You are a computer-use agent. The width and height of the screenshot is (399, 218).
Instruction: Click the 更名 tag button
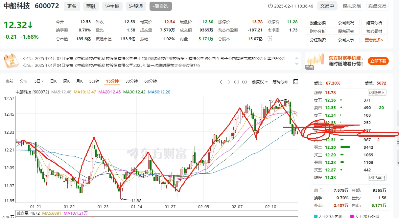(x=72, y=6)
